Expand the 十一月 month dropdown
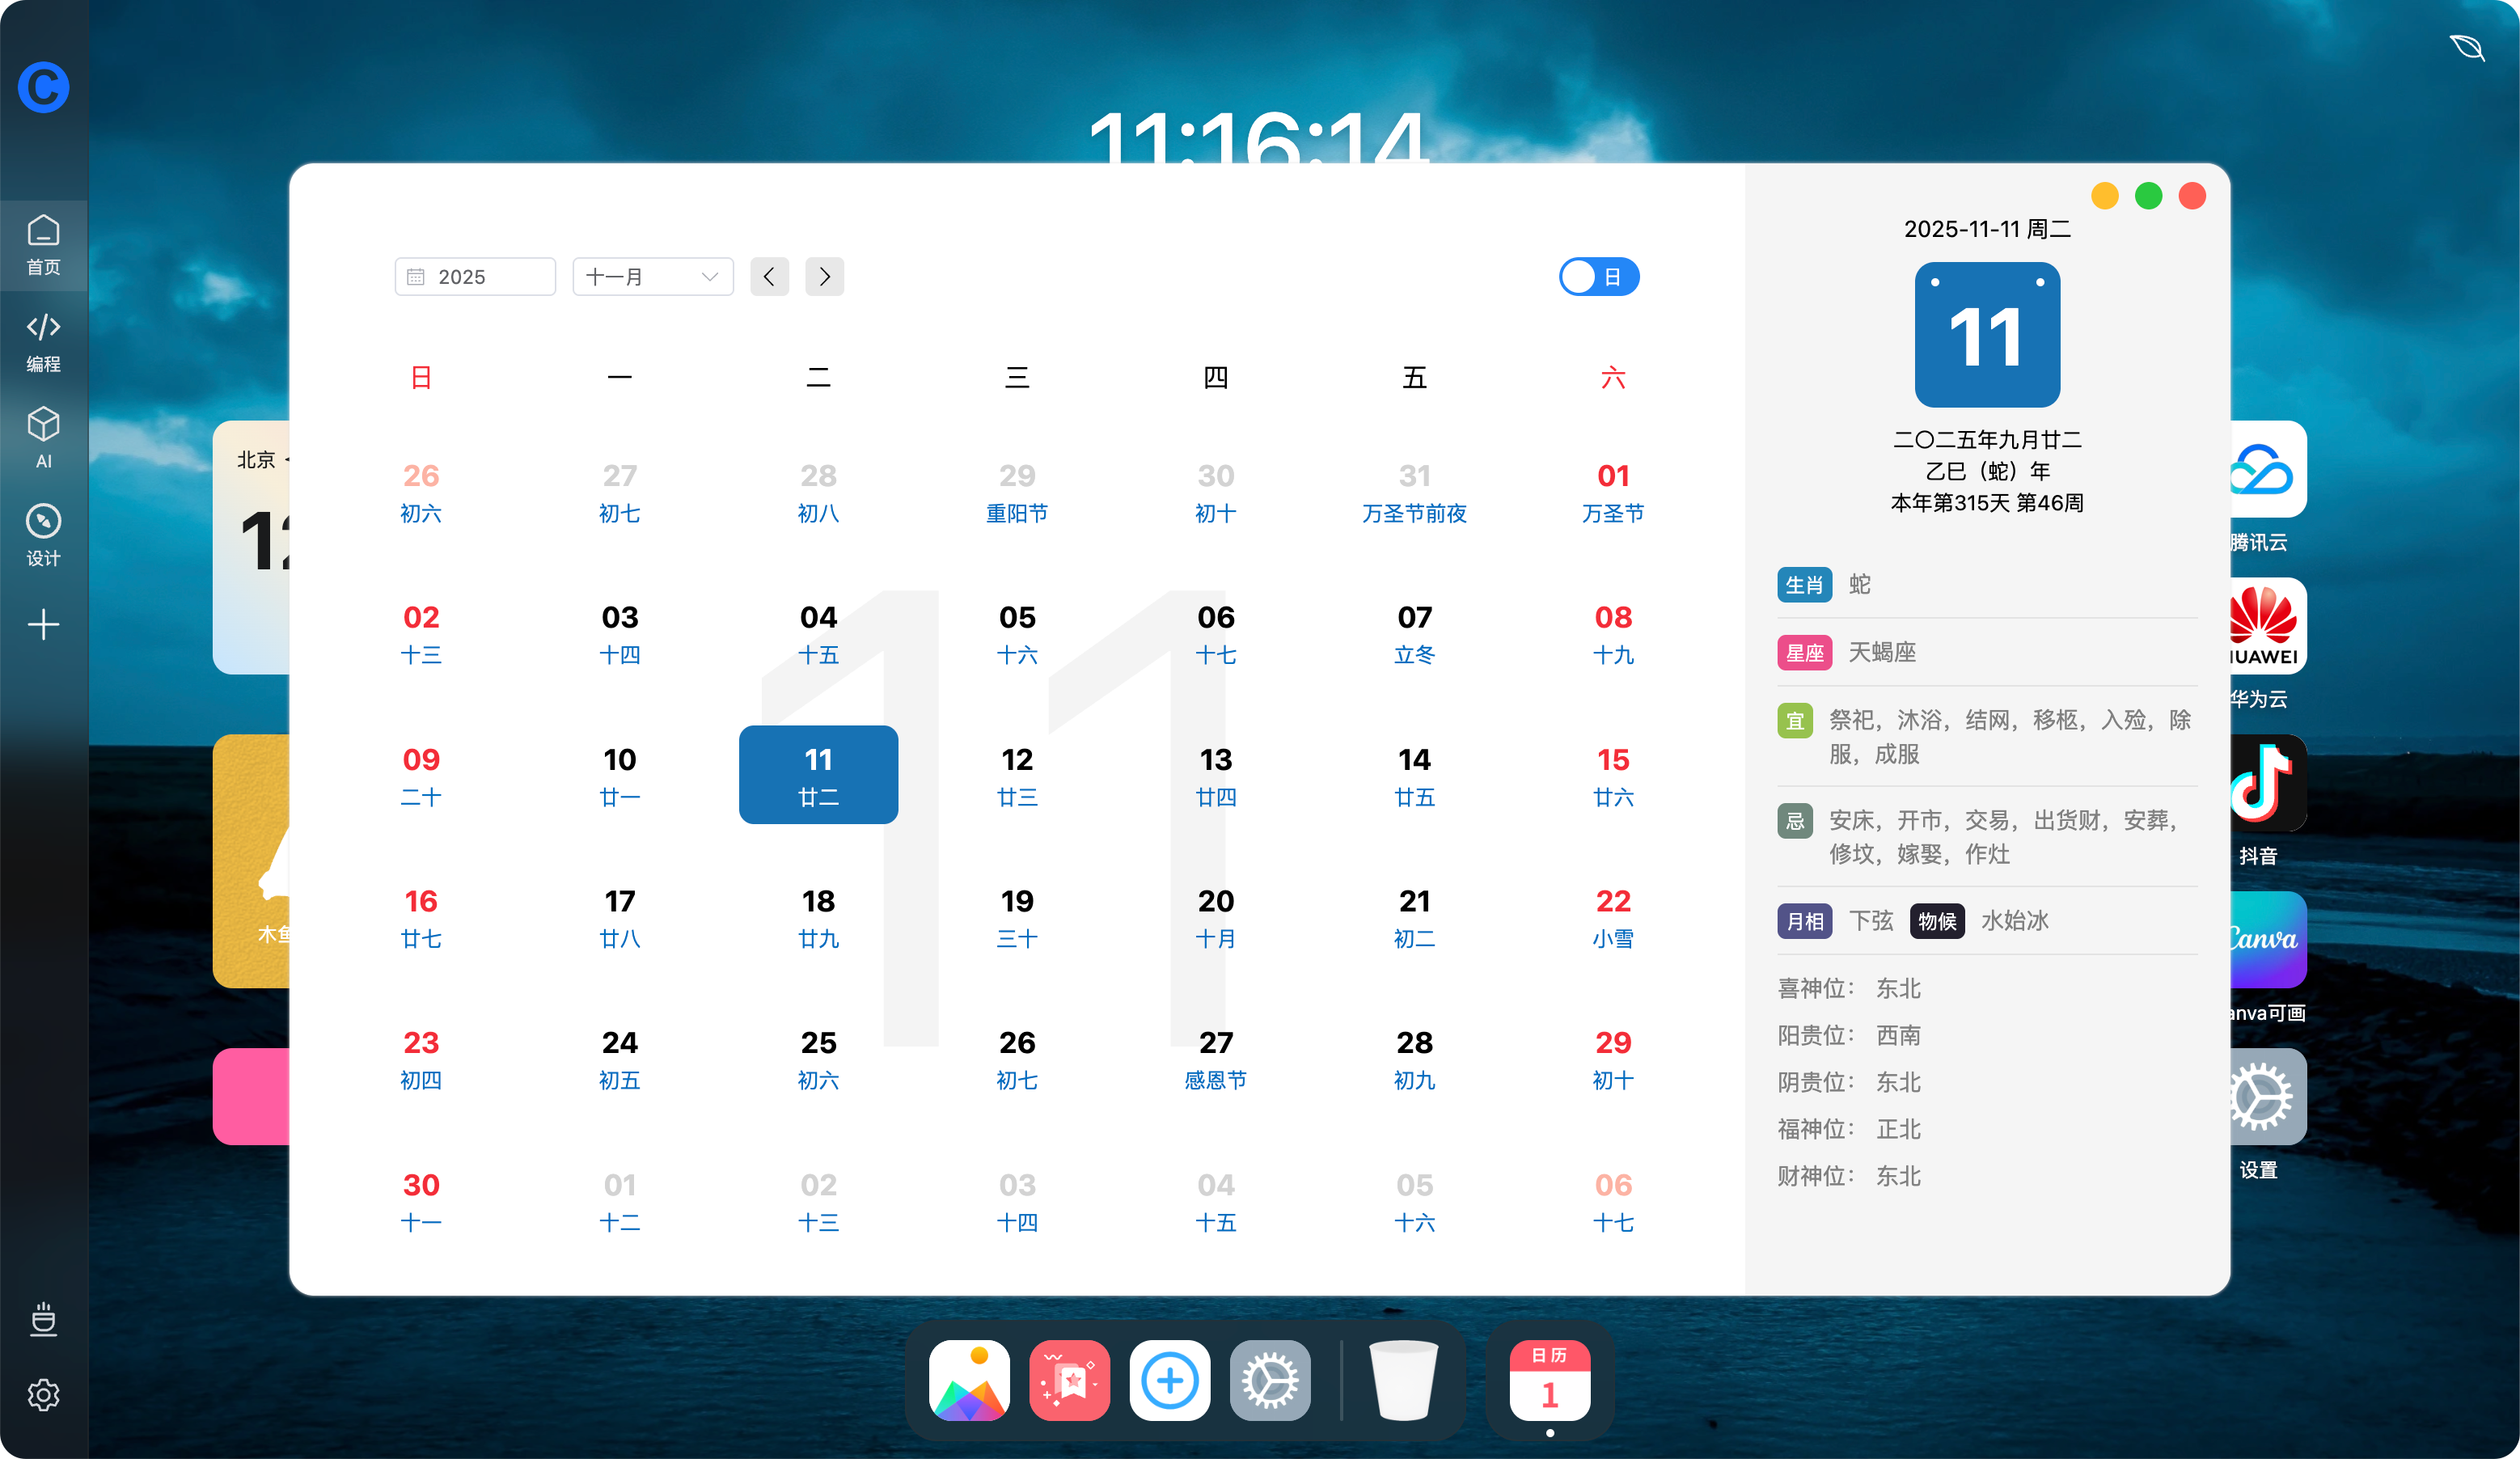The image size is (2520, 1459). (652, 277)
